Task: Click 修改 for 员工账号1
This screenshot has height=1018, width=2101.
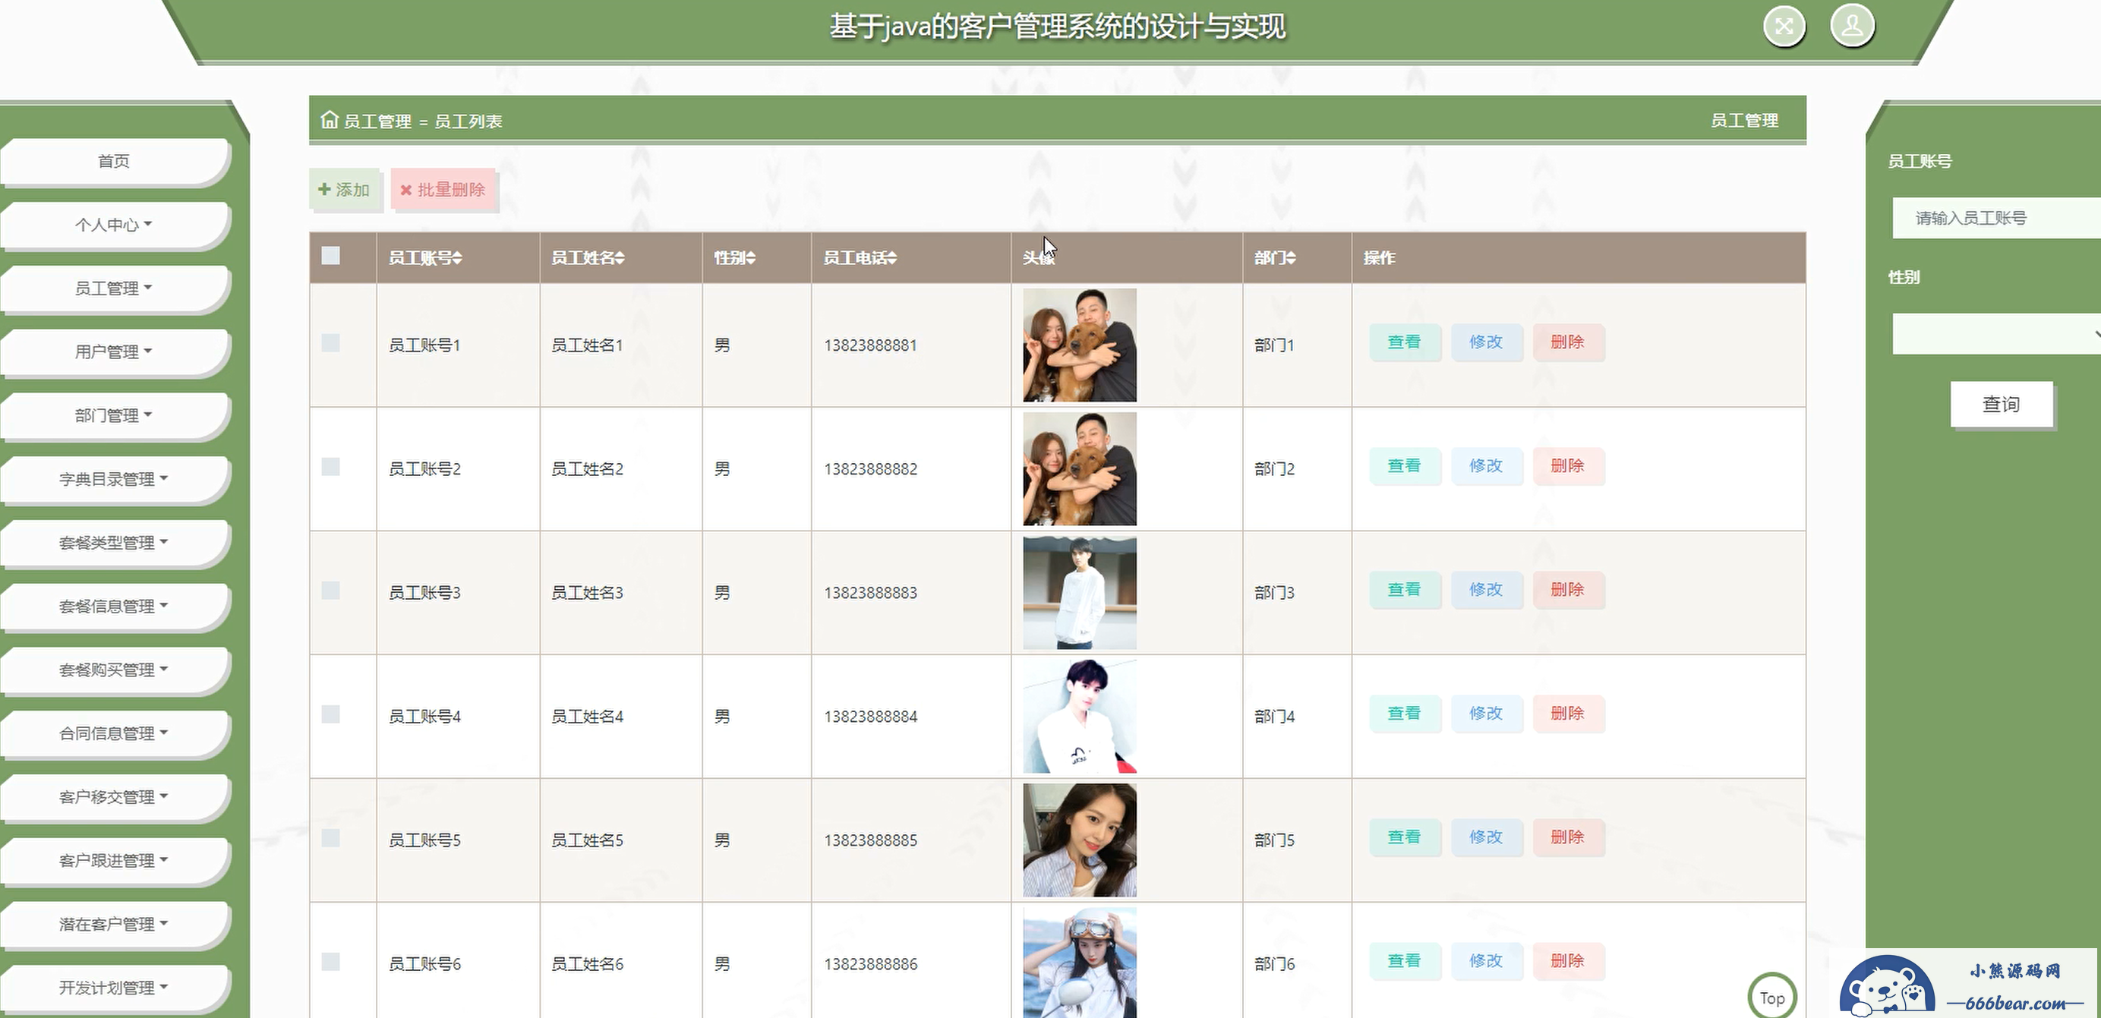Action: pos(1486,342)
